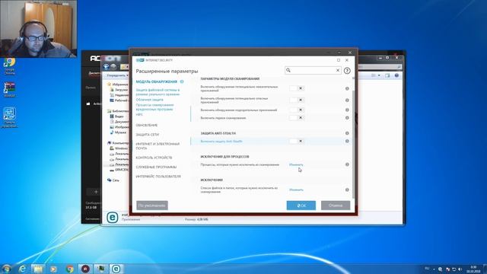Screen dimensions: 487x274
Task: Open the Control Panel desktop shortcut
Action: point(9,117)
